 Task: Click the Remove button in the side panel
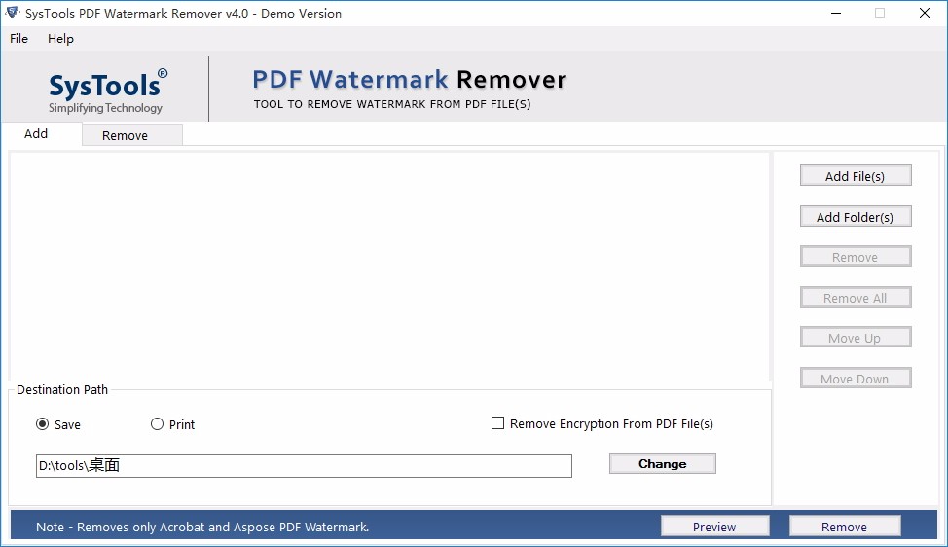856,257
